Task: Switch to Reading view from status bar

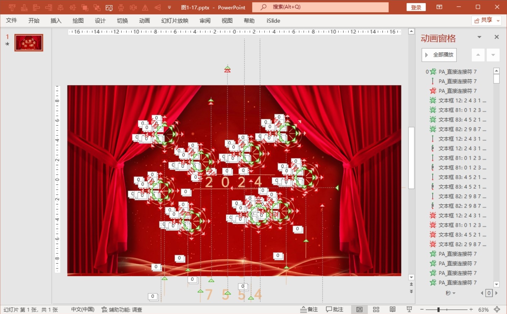Action: click(393, 309)
